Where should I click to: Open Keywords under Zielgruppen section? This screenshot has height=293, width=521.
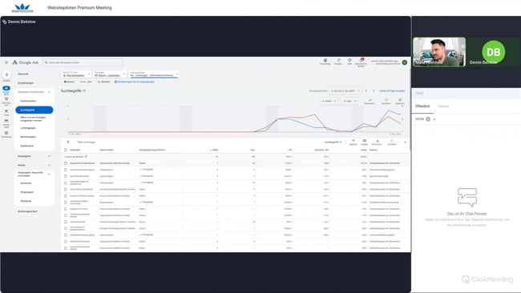pos(26,183)
